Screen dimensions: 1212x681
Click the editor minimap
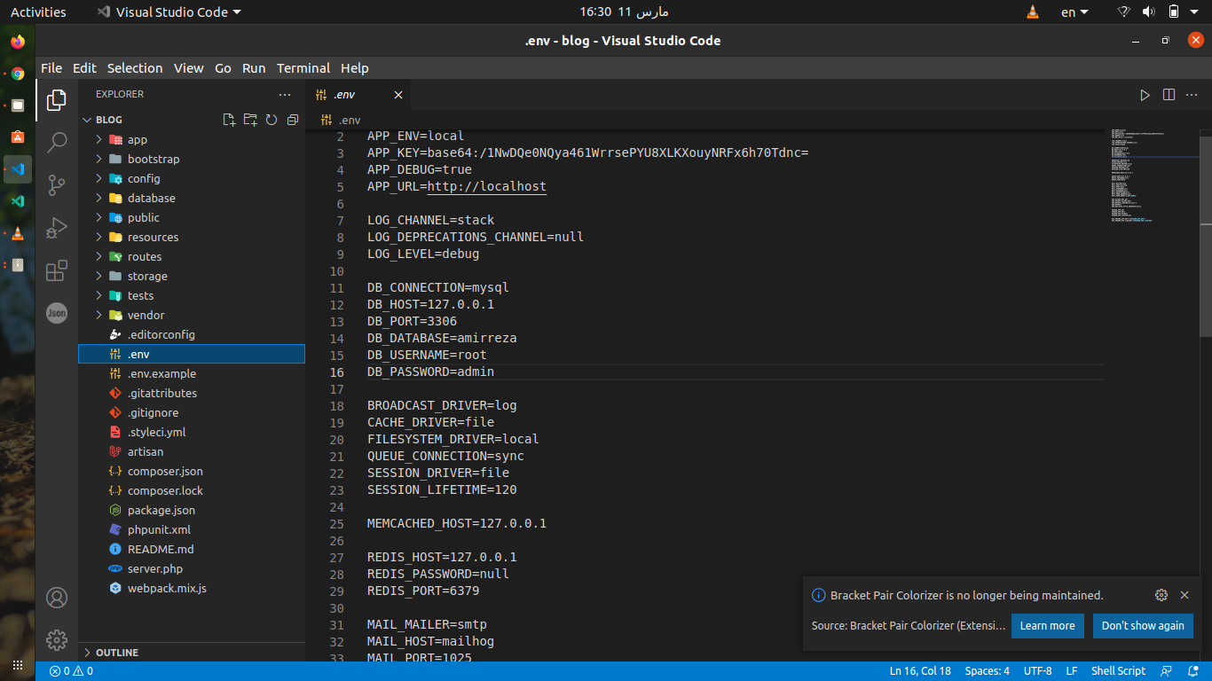point(1152,177)
